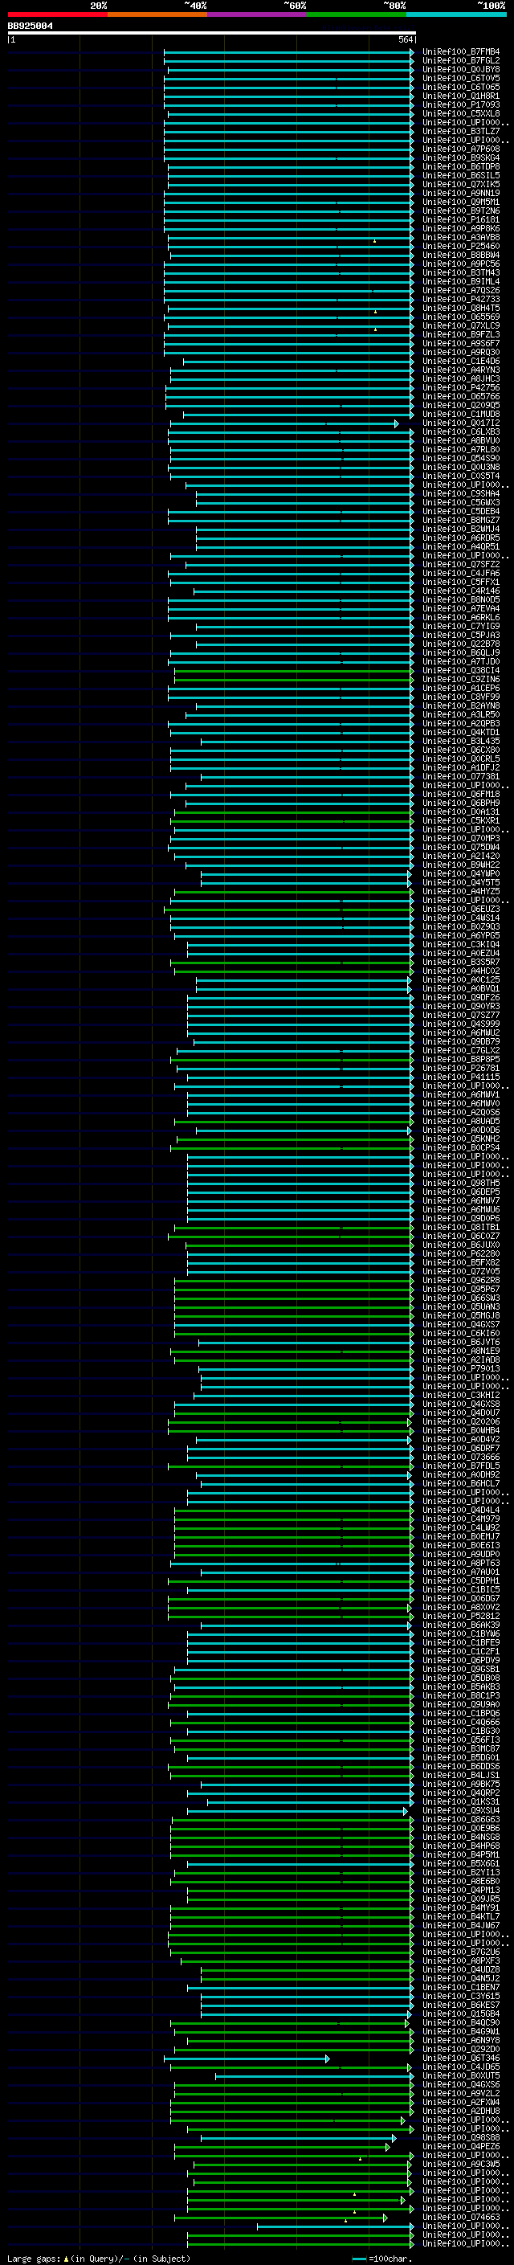Image resolution: width=514 pixels, height=2265 pixels.
Task: Click the cyan ~100% identity legend segment
Action: 457,14
